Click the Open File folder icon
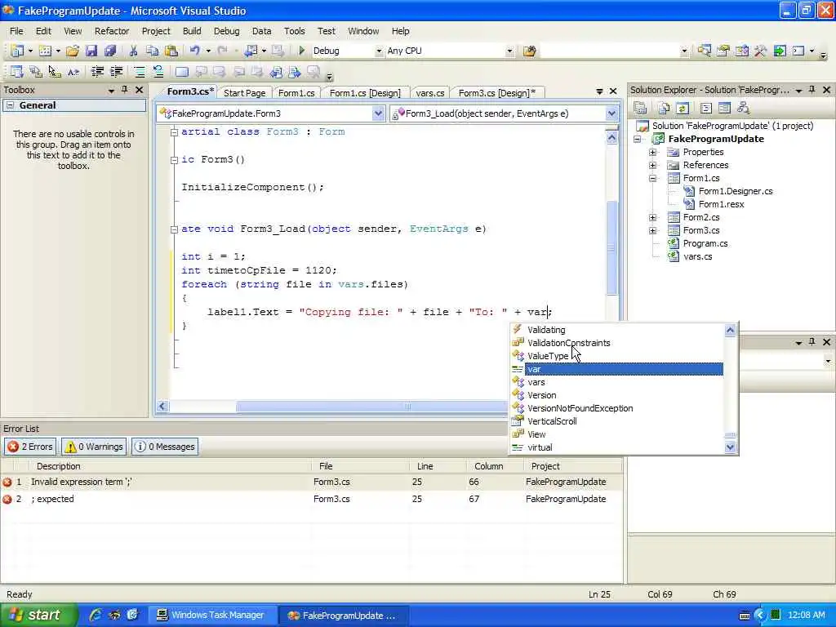Screen dimensions: 836x627 point(73,51)
